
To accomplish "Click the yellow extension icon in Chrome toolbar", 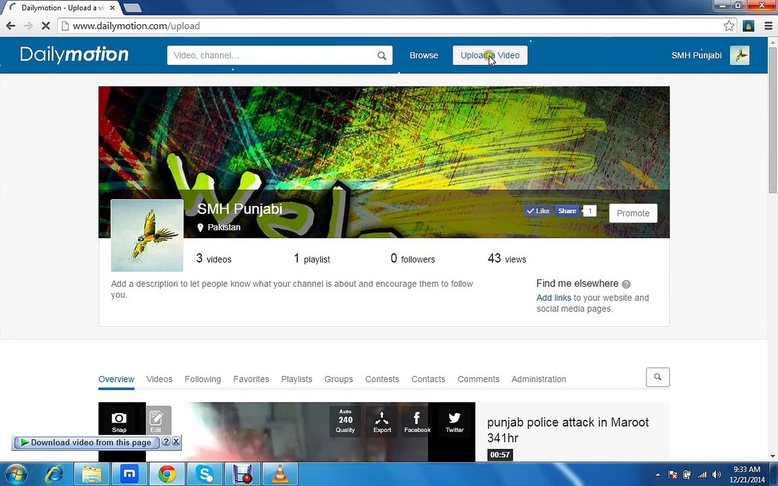I will click(x=748, y=26).
